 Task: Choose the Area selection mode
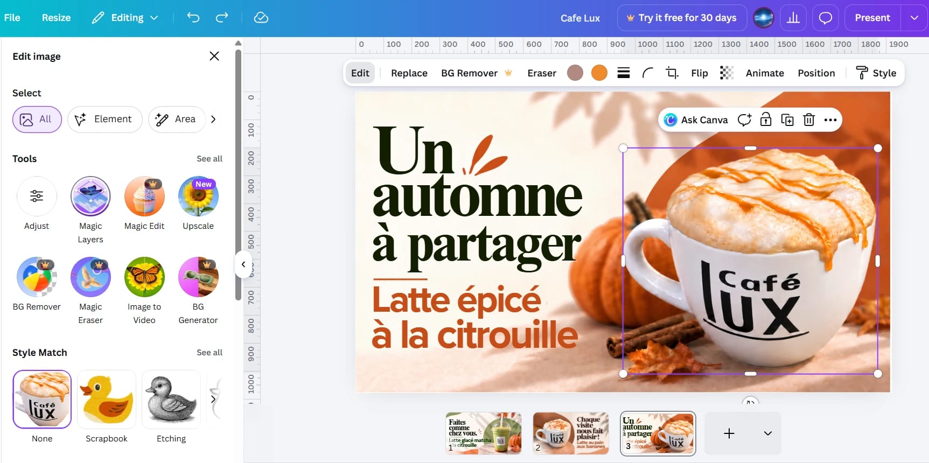click(177, 120)
